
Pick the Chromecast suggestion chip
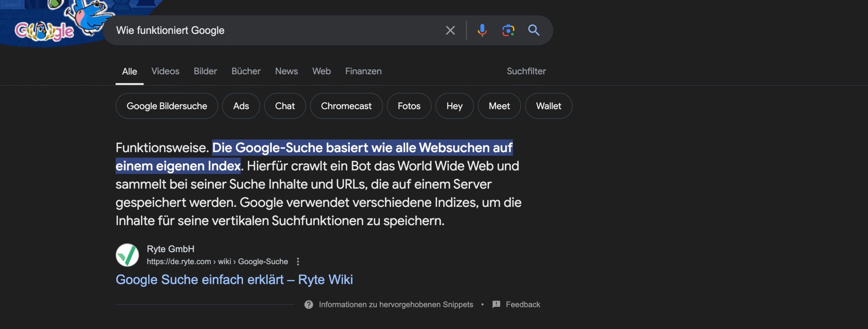346,106
